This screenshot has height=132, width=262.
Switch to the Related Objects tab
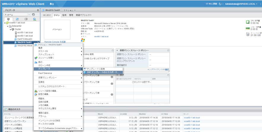[84, 15]
